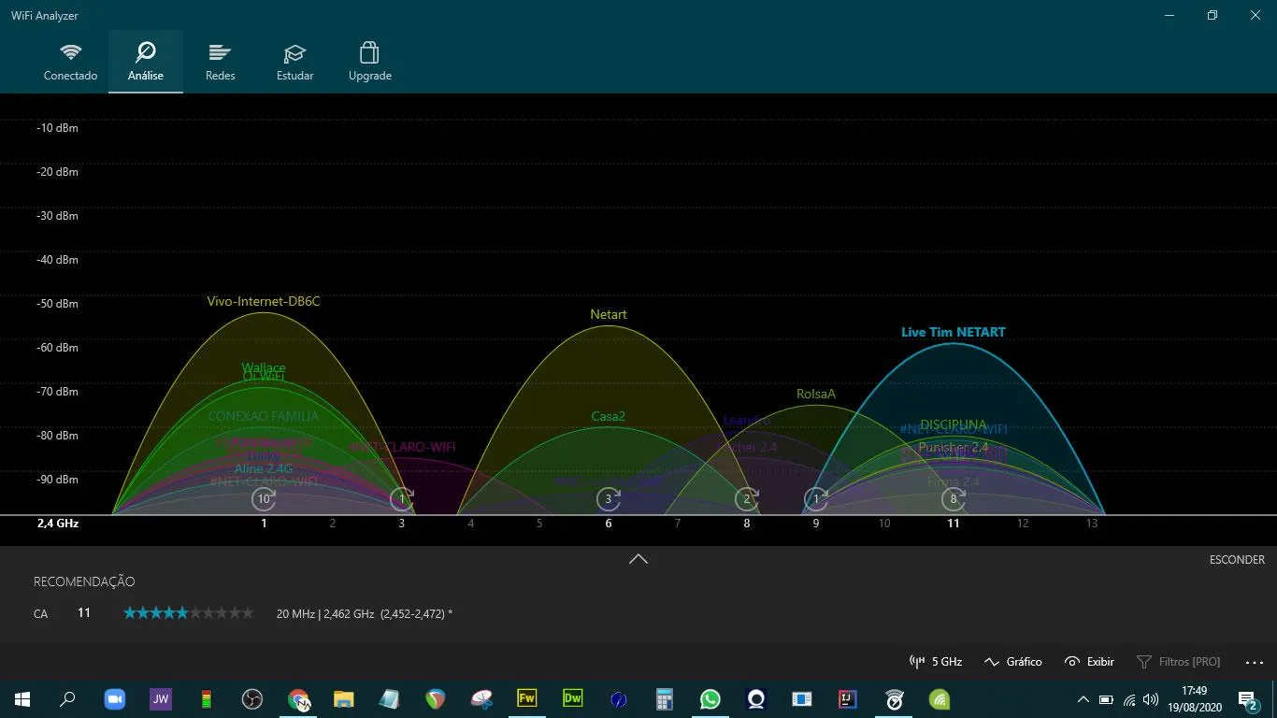
Task: Switch to the Redes tab
Action: pyautogui.click(x=221, y=62)
